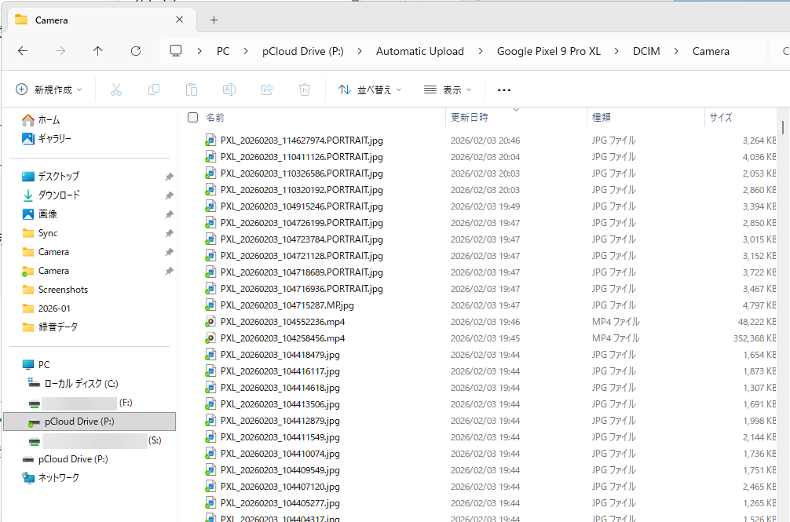Open the three-dot See more menu
The height and width of the screenshot is (522, 790).
click(x=504, y=90)
